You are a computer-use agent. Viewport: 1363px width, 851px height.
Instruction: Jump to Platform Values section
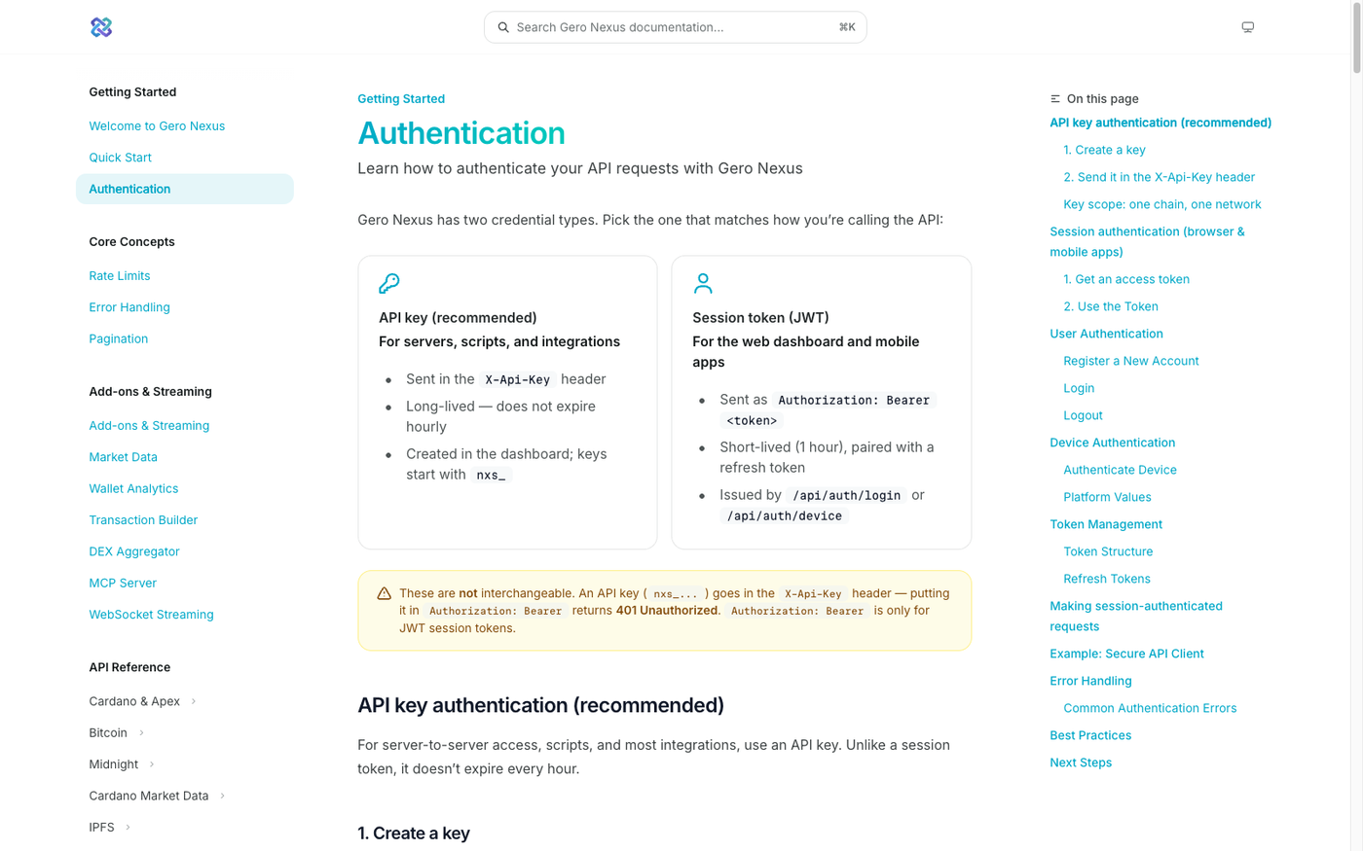[x=1107, y=497]
